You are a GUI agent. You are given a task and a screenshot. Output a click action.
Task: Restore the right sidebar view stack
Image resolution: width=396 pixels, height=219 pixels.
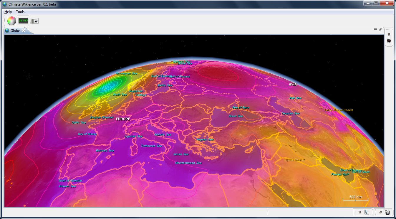point(389,34)
